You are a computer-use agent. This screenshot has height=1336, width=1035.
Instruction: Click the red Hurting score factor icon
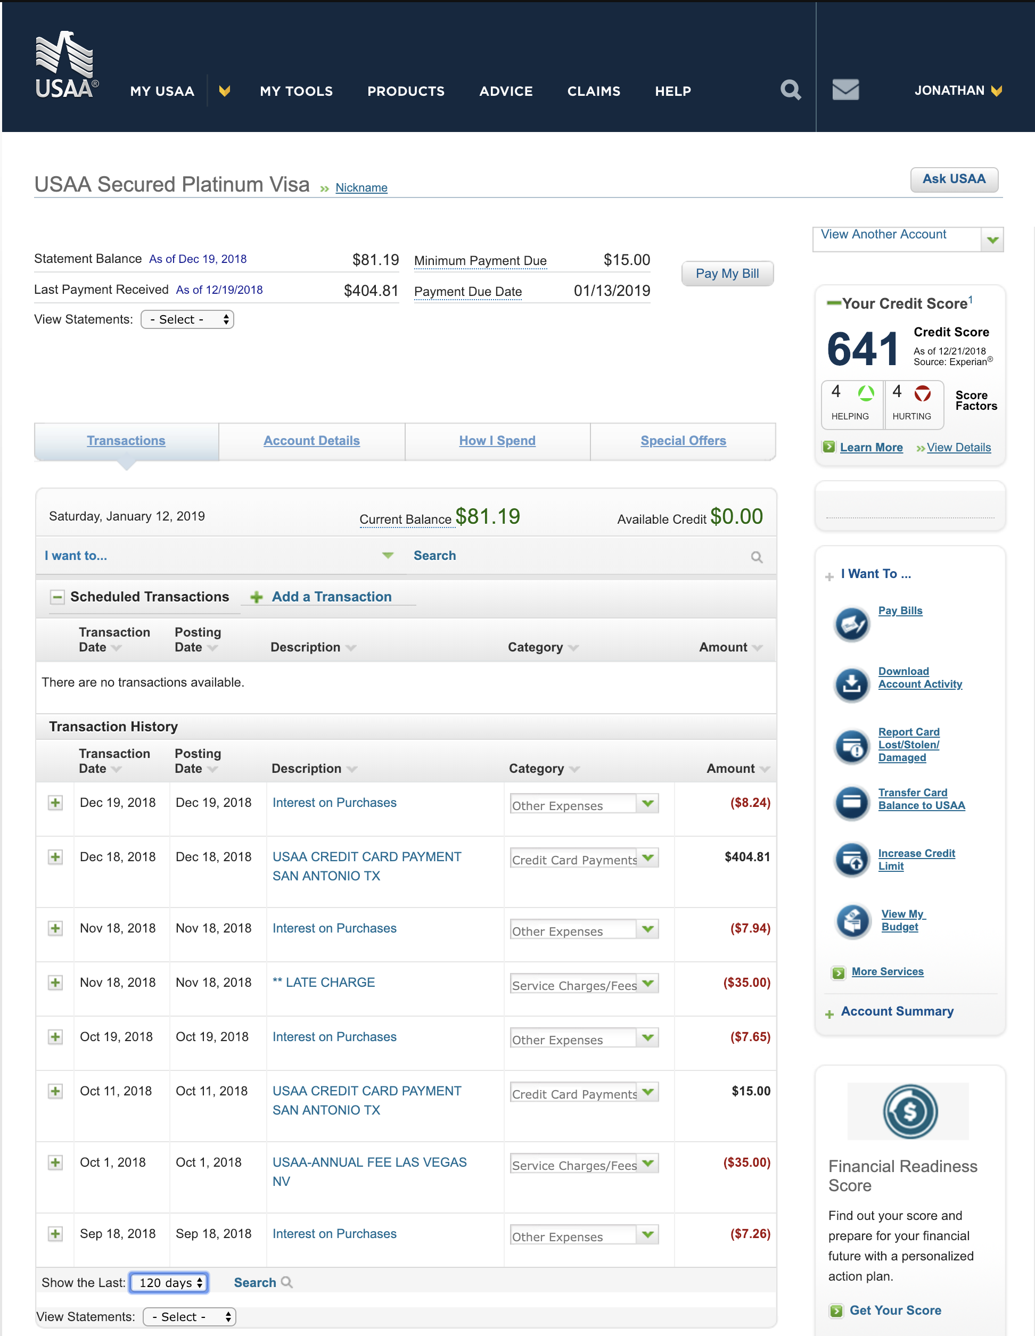[x=923, y=393]
